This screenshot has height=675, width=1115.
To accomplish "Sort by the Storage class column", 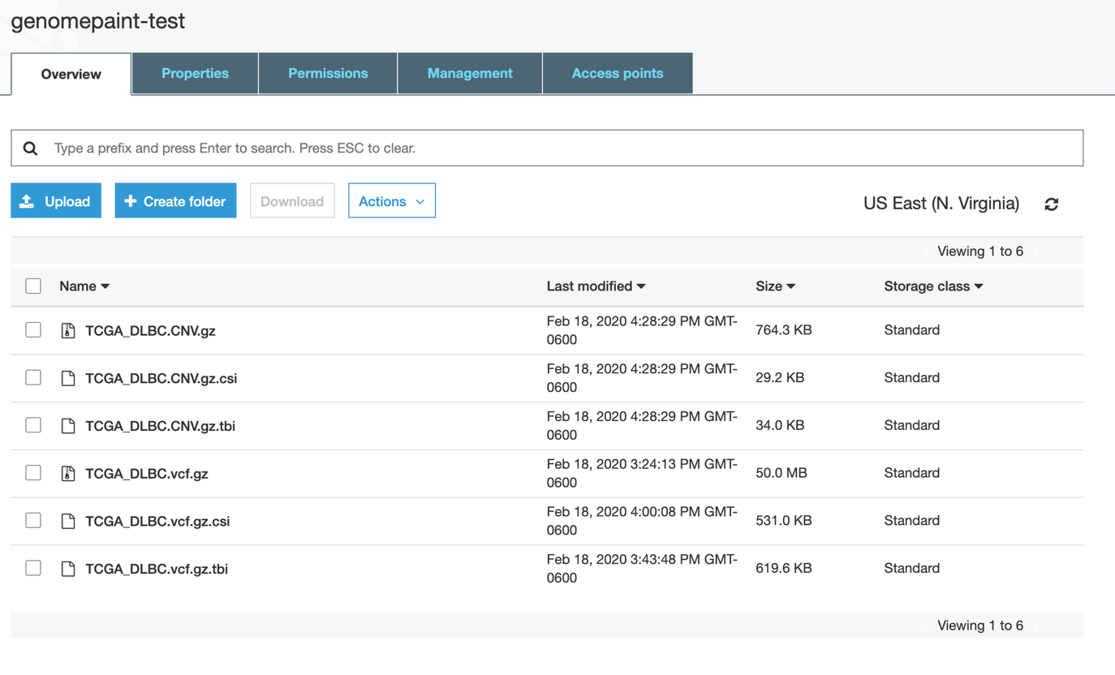I will point(934,286).
